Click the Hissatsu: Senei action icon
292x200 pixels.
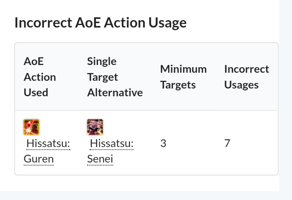tap(95, 127)
